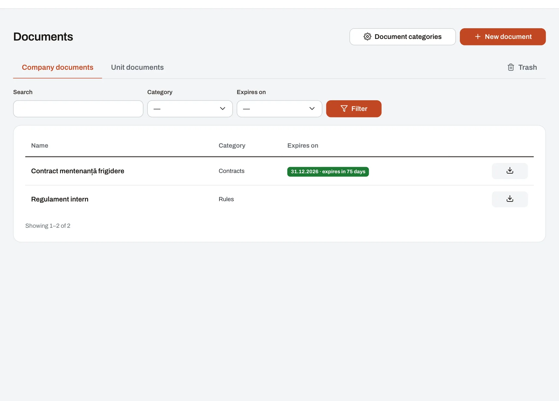Screen dimensions: 559x401
Task: Click the Name column header
Action: (40, 146)
